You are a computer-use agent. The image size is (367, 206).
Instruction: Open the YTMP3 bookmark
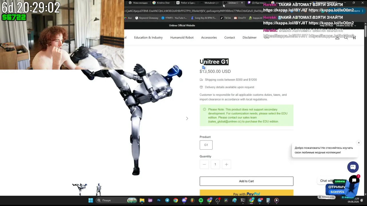coord(174,18)
